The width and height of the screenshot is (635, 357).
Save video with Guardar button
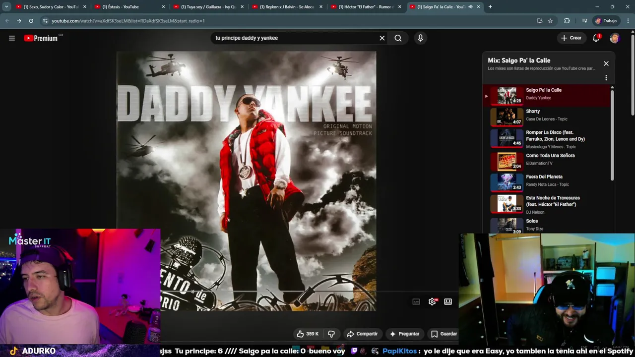[444, 334]
